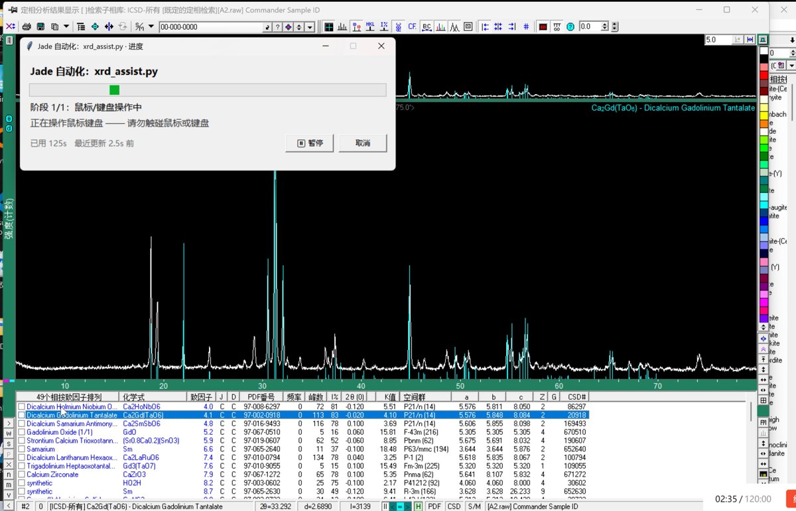Click the red rectangle toolbar icon

pos(543,27)
